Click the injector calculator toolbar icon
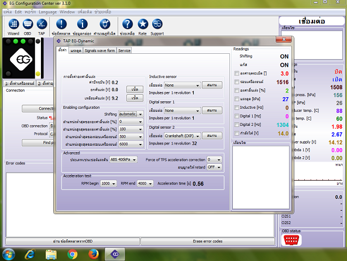347x261 pixels. coord(105,24)
